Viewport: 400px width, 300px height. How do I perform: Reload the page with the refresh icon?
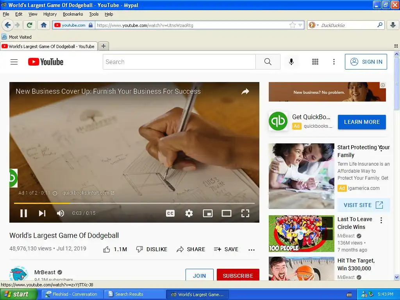tap(30, 25)
